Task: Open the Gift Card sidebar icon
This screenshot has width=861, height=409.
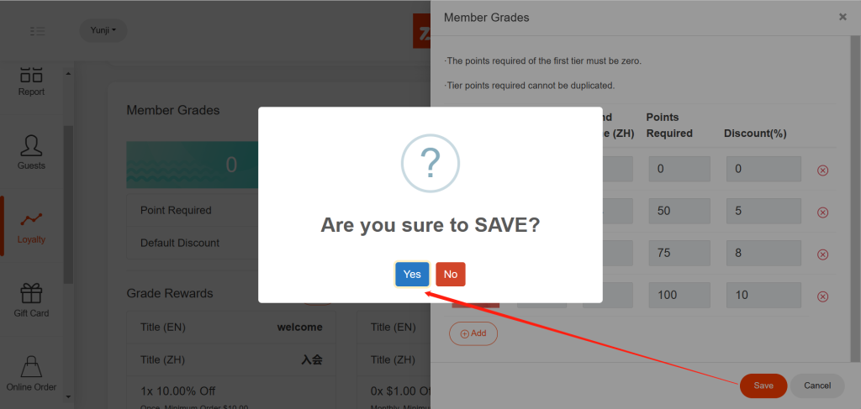Action: pyautogui.click(x=31, y=301)
